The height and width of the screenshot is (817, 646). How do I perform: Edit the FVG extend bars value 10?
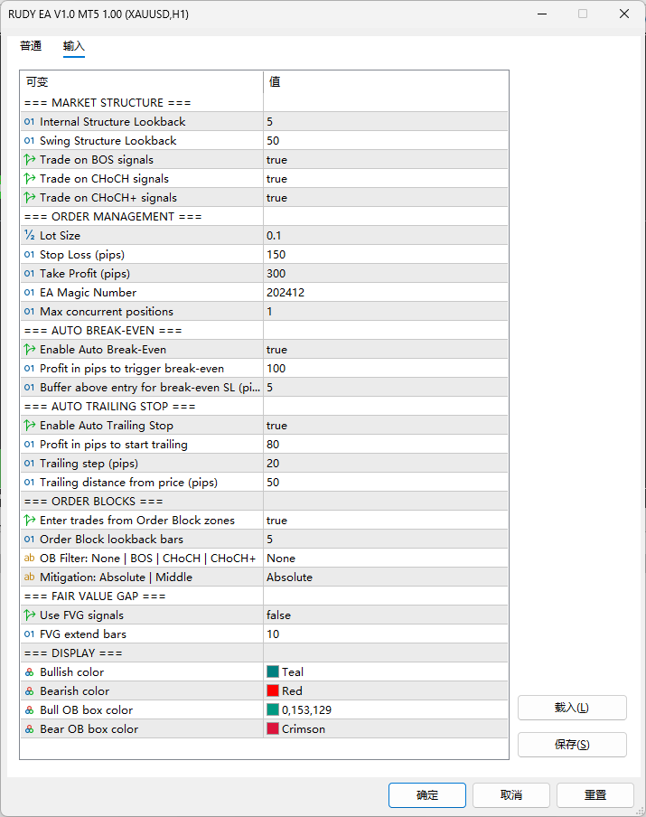[x=386, y=634]
